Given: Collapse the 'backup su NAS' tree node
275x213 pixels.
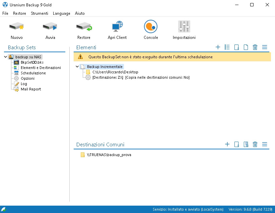Looking at the screenshot, I should (5, 57).
